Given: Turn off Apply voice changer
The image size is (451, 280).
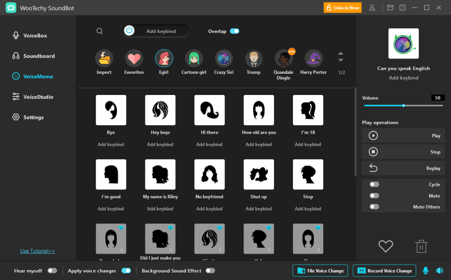Looking at the screenshot, I should (126, 271).
